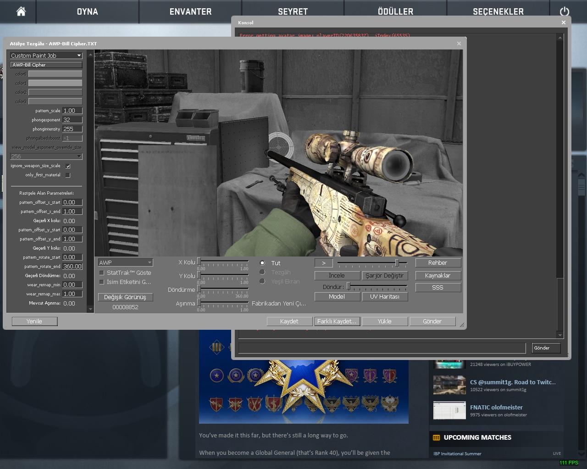Image resolution: width=587 pixels, height=469 pixels.
Task: Click the Değişik Görünüş button
Action: 125,297
